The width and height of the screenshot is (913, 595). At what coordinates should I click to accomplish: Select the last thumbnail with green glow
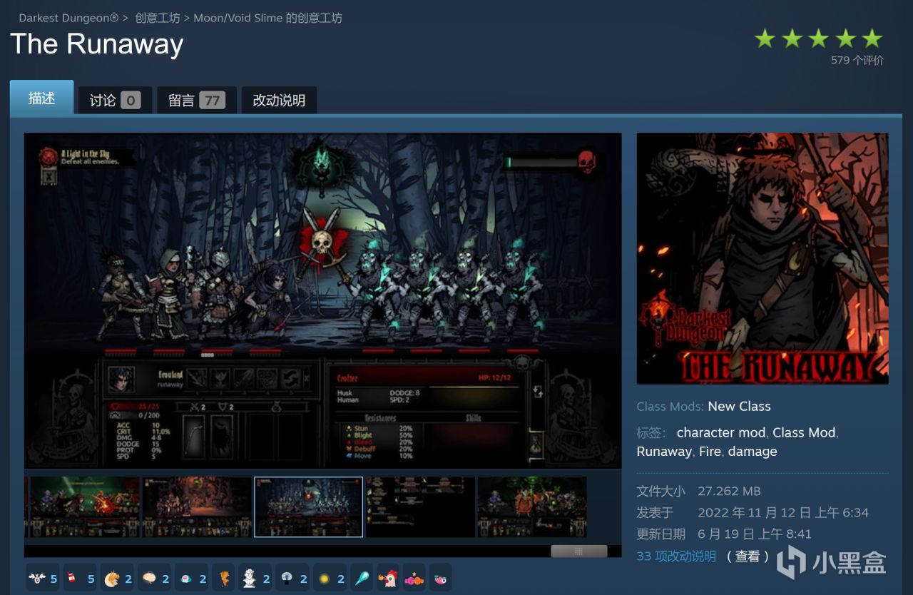(532, 507)
